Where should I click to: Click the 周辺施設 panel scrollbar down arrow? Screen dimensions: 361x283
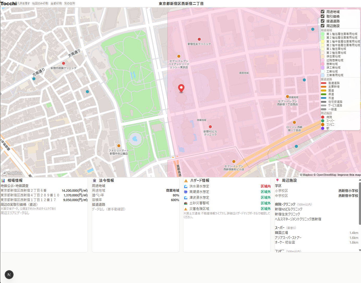point(360,250)
